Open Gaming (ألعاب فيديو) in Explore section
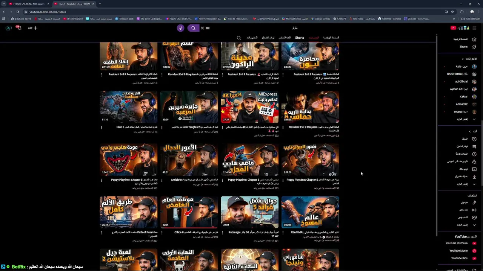Screen dimensions: 483x271 pyautogui.click(x=466, y=218)
